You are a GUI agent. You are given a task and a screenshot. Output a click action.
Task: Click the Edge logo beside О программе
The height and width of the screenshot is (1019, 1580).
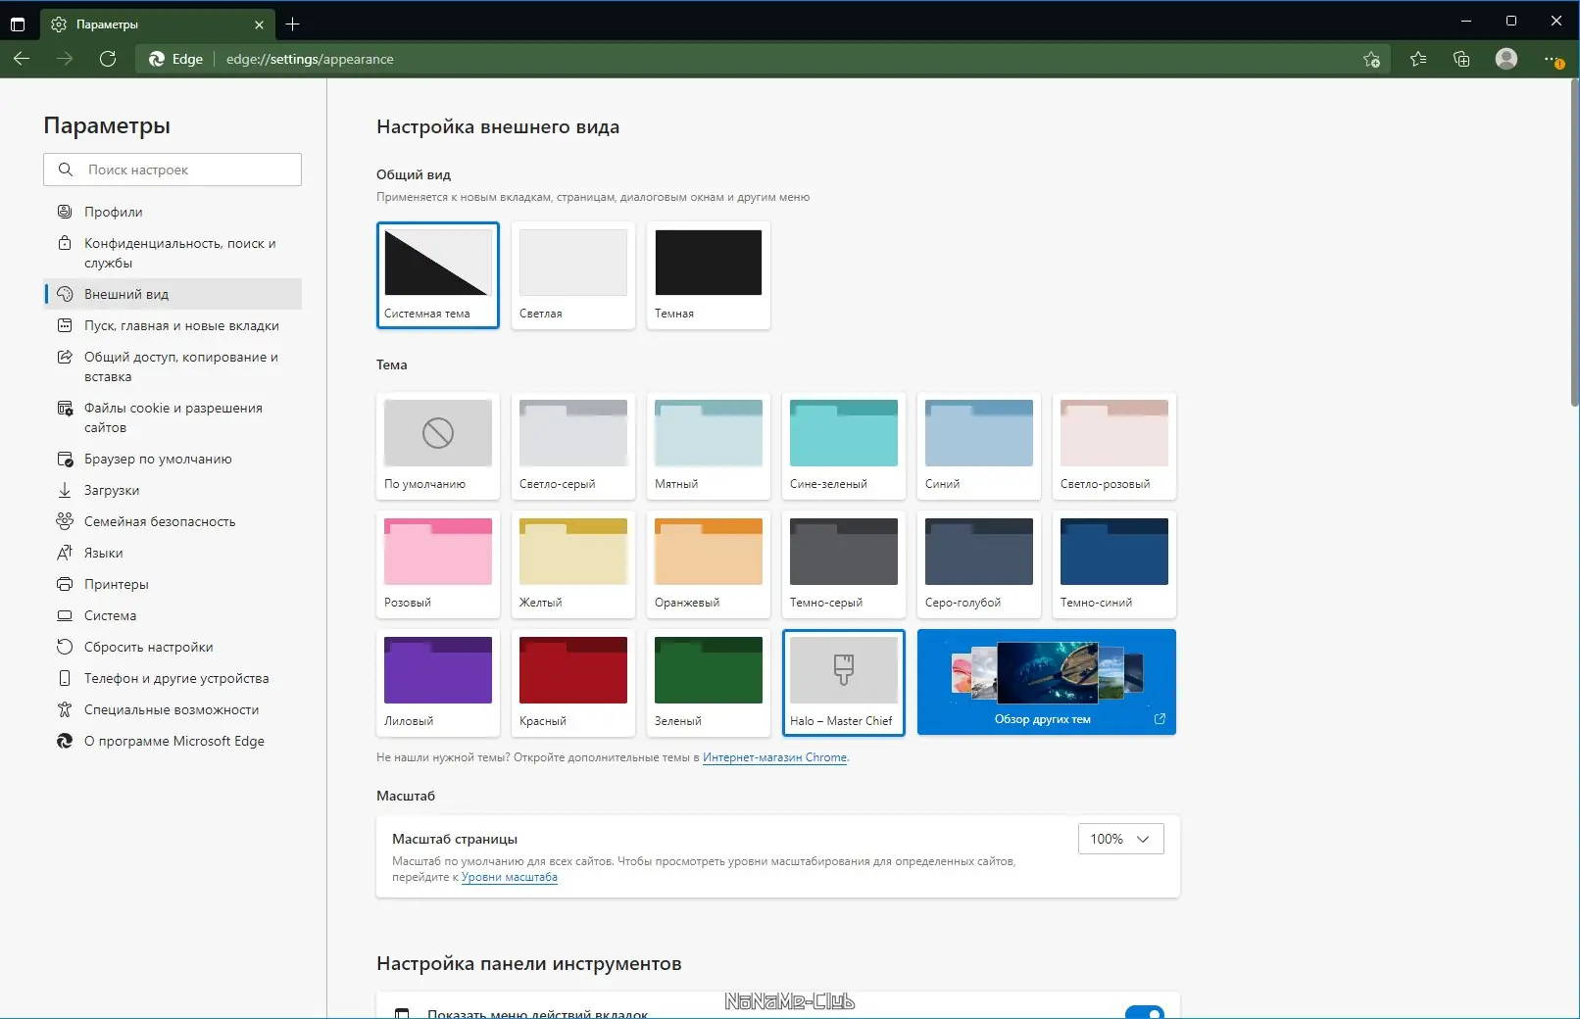click(x=65, y=741)
